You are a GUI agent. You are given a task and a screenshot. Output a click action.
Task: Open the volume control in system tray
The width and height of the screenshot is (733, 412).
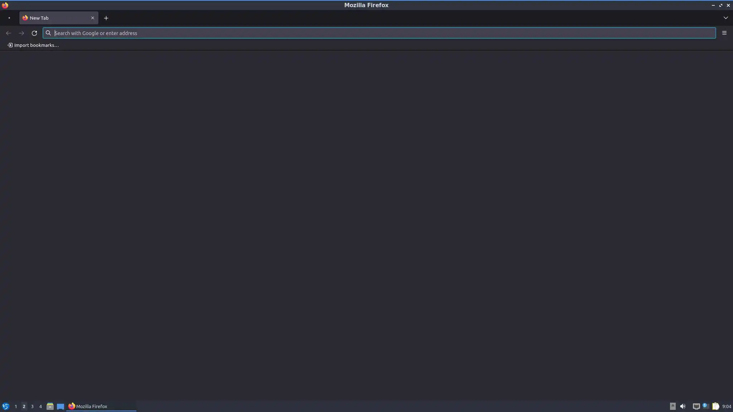[x=683, y=406]
